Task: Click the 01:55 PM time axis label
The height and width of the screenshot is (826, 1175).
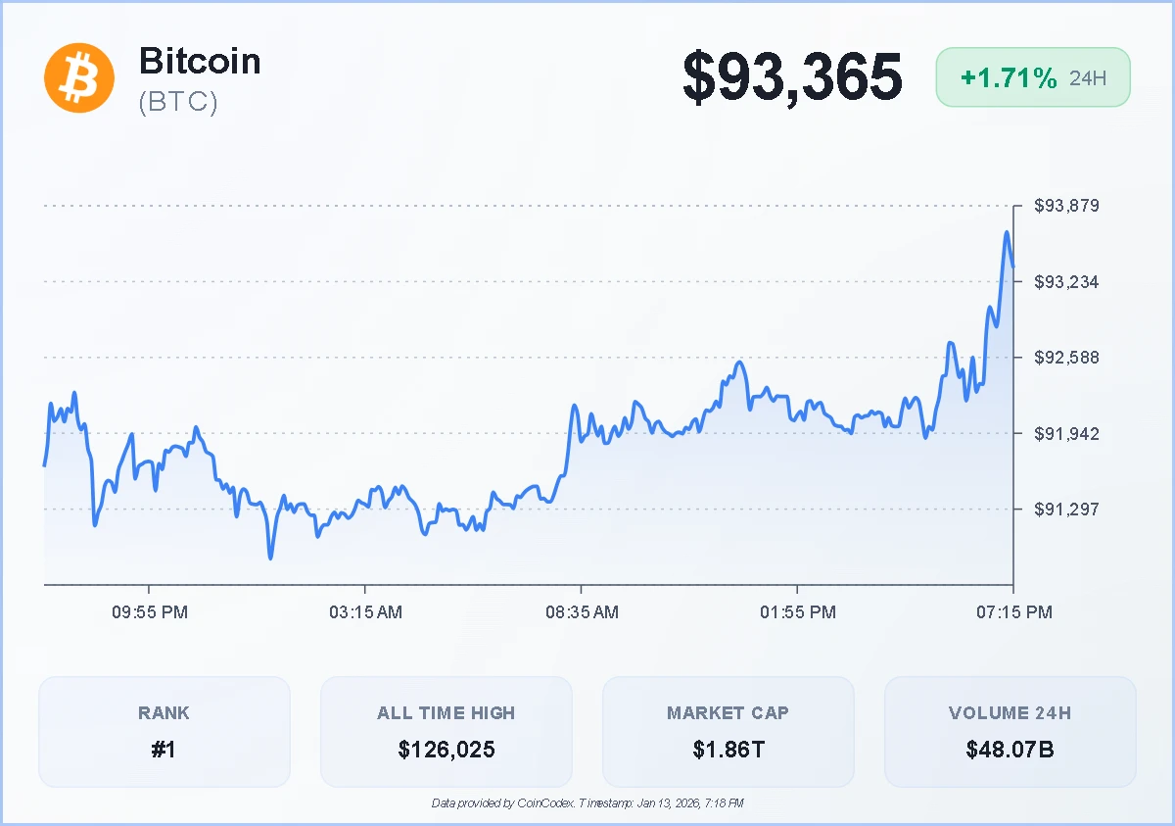Action: pyautogui.click(x=797, y=612)
